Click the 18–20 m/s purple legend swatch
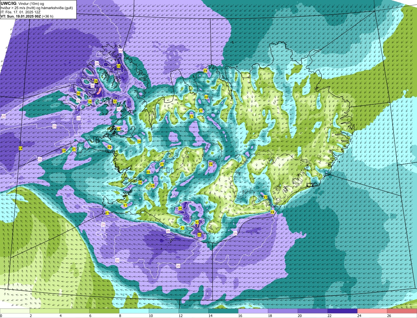 283,311
